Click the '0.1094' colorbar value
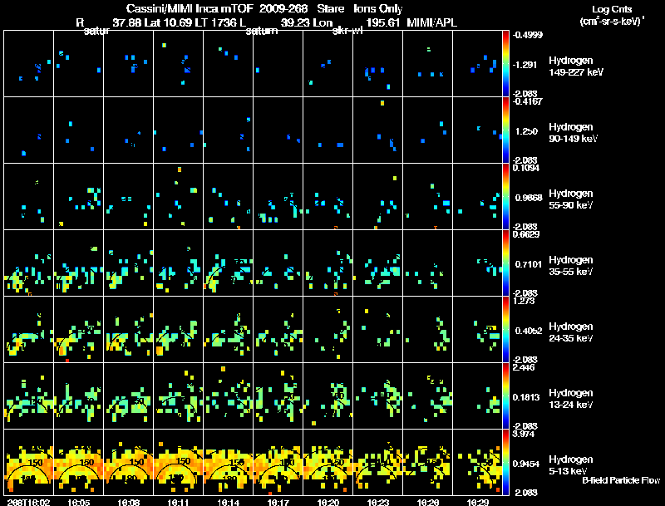 tap(526, 168)
